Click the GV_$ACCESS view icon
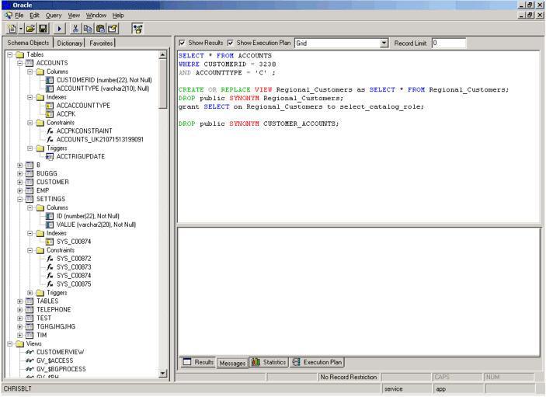The height and width of the screenshot is (397, 546). (x=30, y=360)
